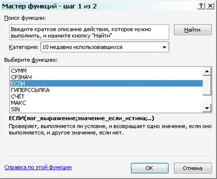Click the question mark help icon in title bar

point(201,6)
